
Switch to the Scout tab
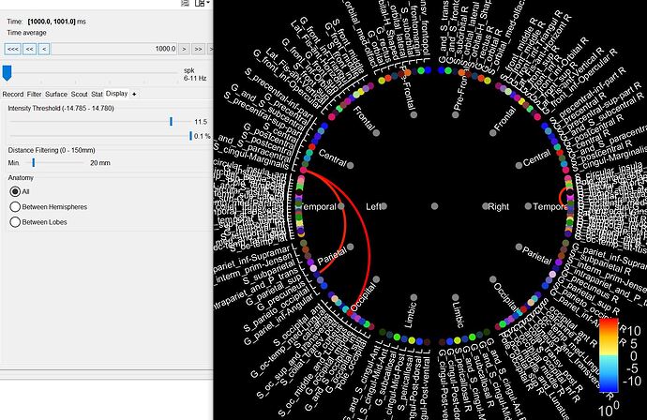point(79,94)
